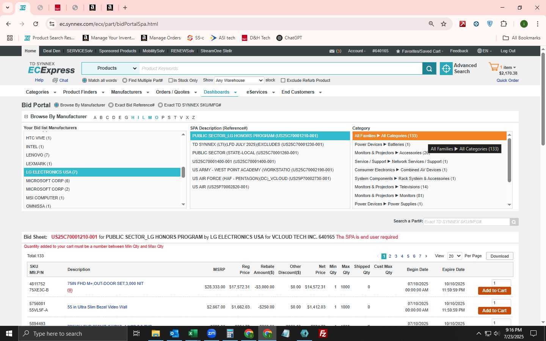This screenshot has height=341, width=546.
Task: Click quantity field for SKU 4811752
Action: click(501, 283)
